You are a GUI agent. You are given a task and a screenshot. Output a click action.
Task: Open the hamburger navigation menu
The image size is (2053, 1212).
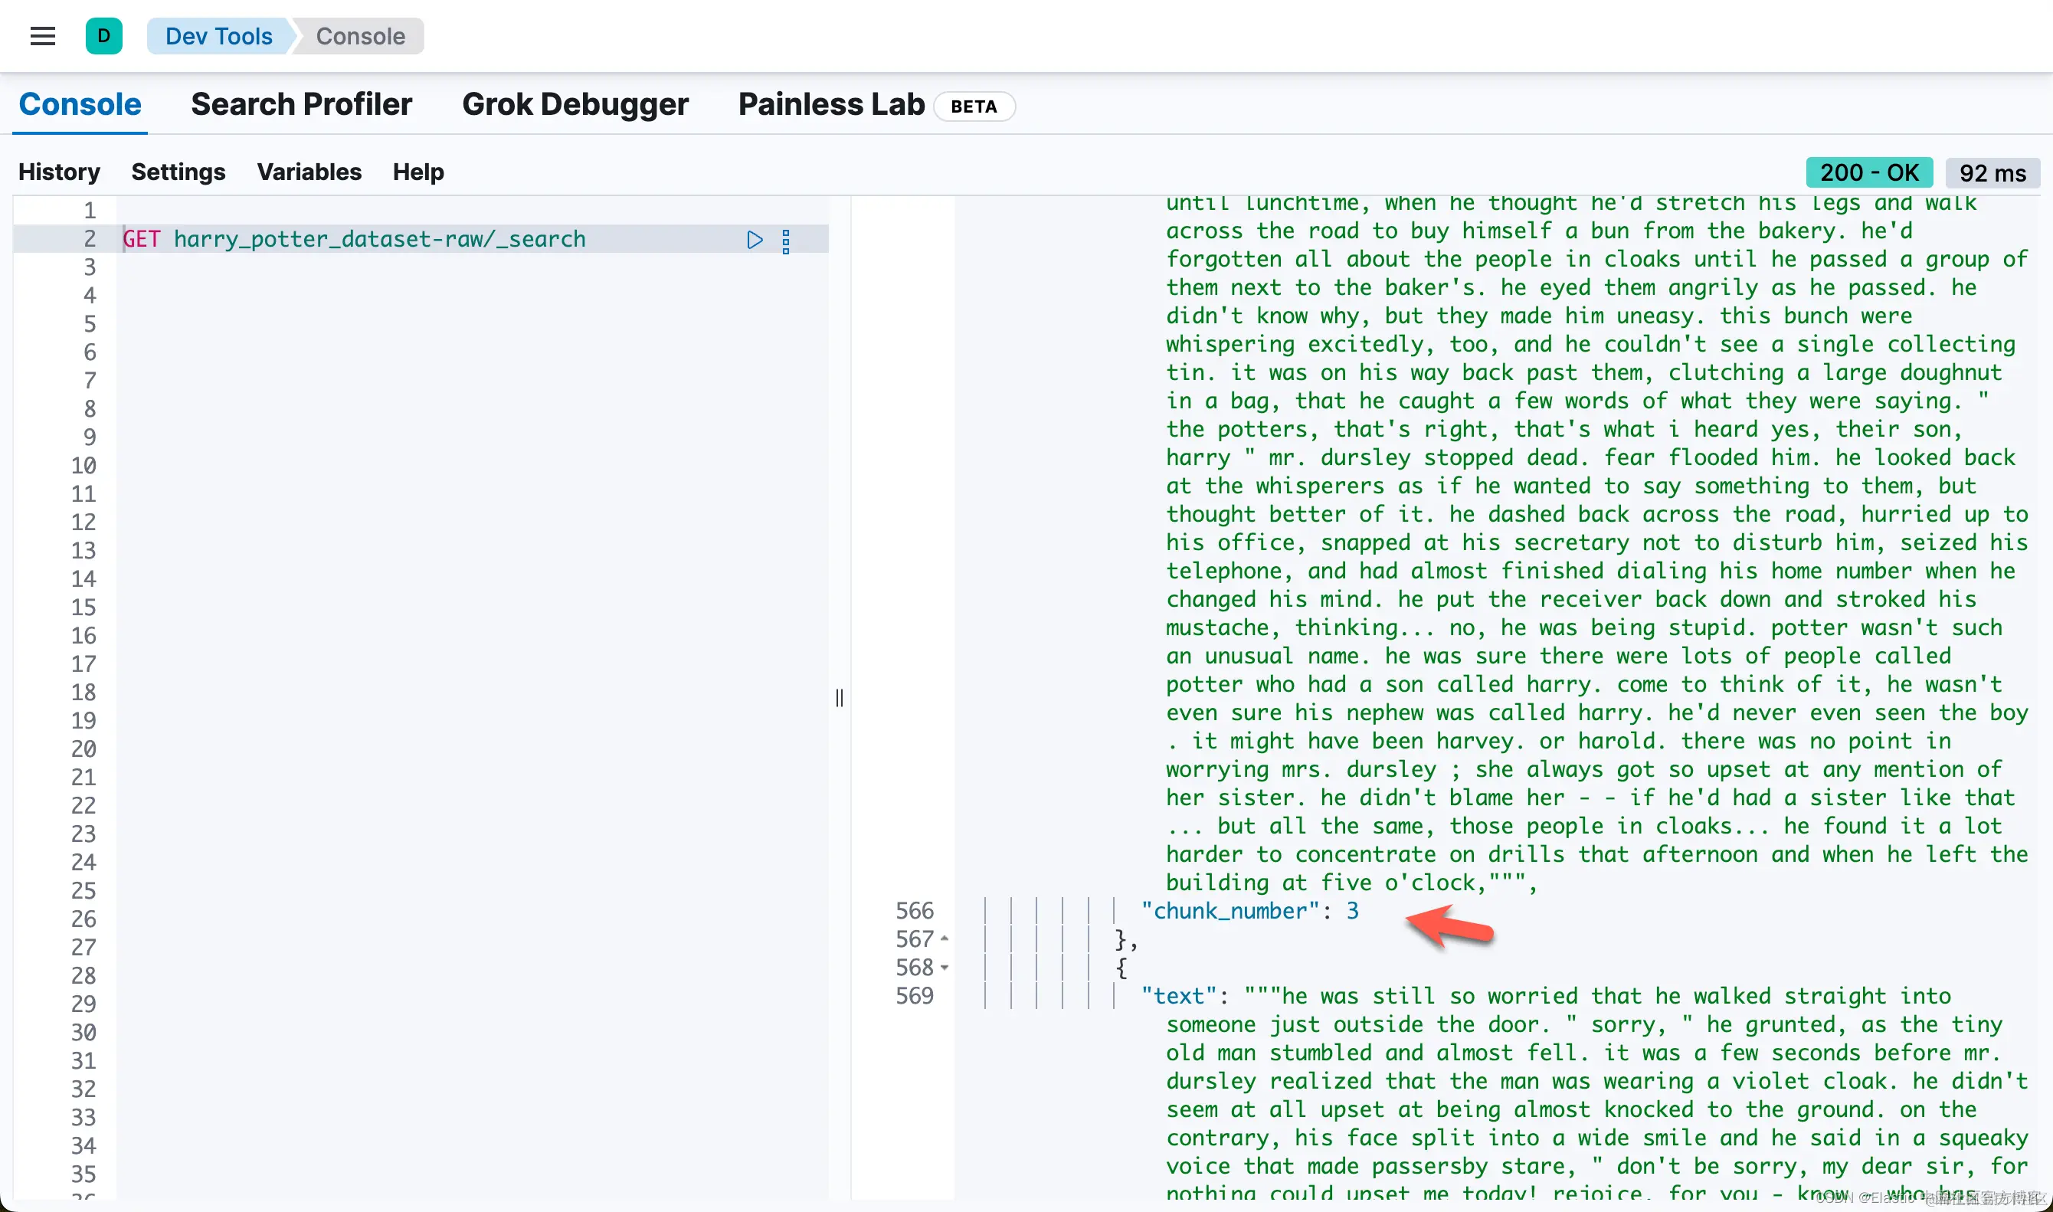(x=42, y=36)
